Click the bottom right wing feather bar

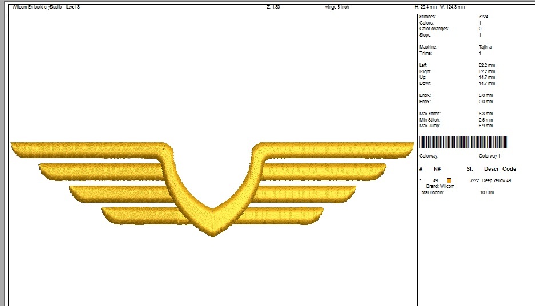(x=279, y=215)
